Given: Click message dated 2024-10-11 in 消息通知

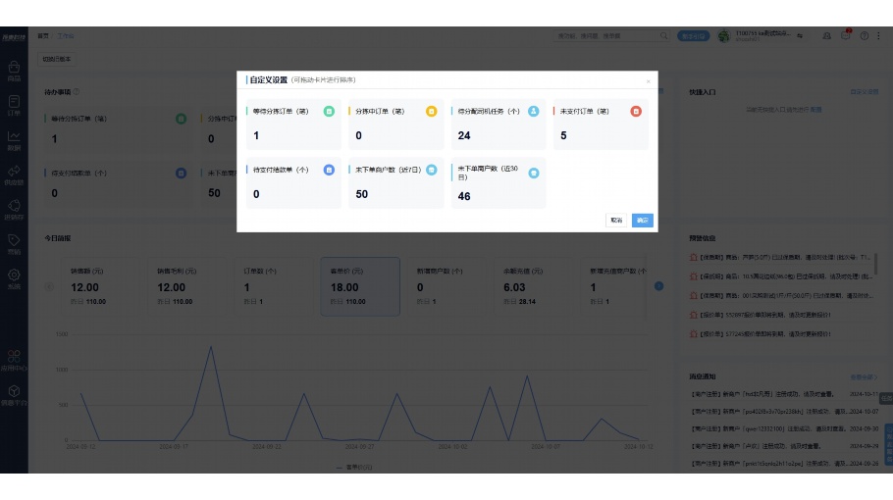Looking at the screenshot, I should tap(784, 394).
